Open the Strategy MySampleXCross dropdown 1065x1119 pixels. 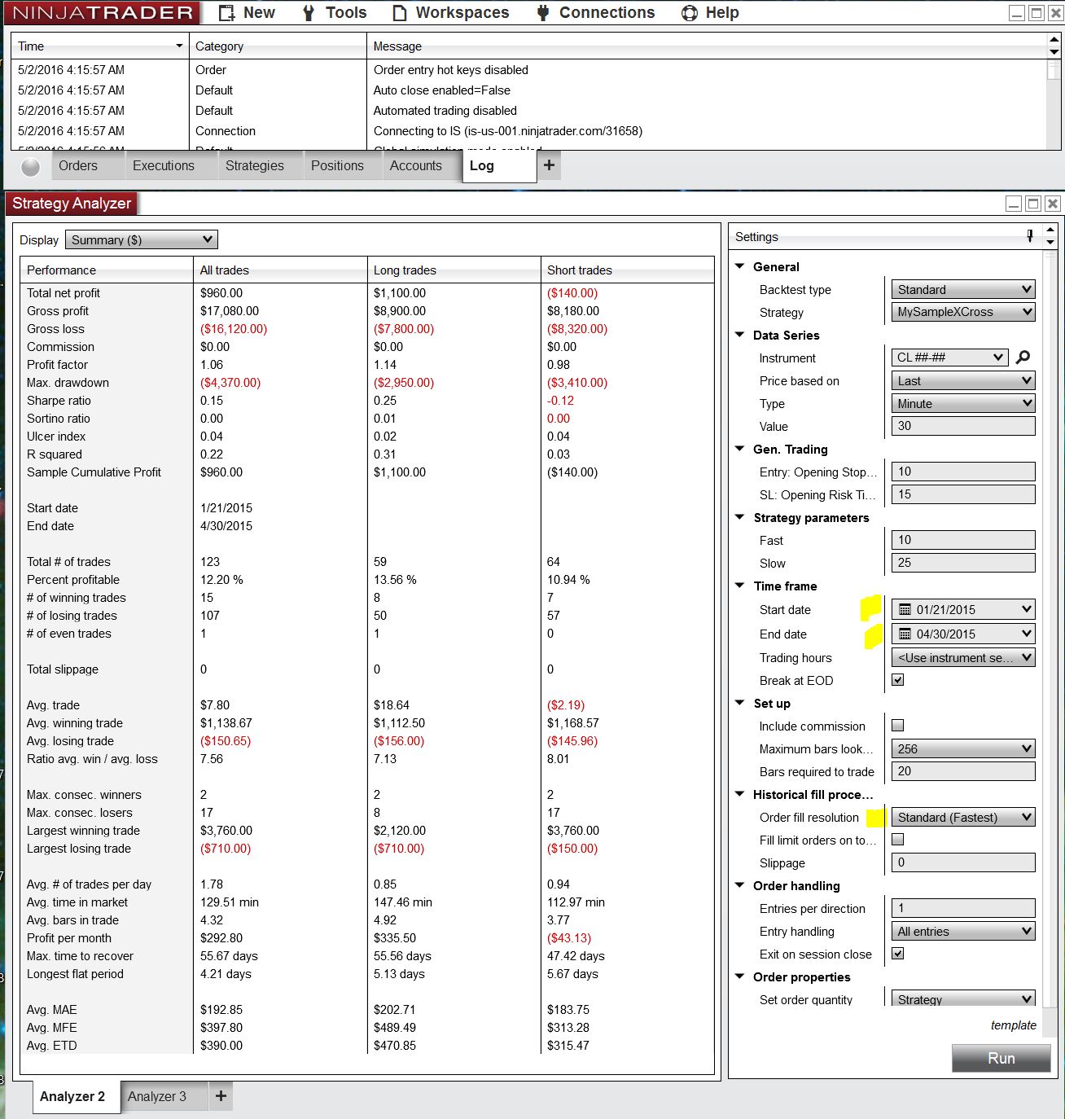click(963, 312)
